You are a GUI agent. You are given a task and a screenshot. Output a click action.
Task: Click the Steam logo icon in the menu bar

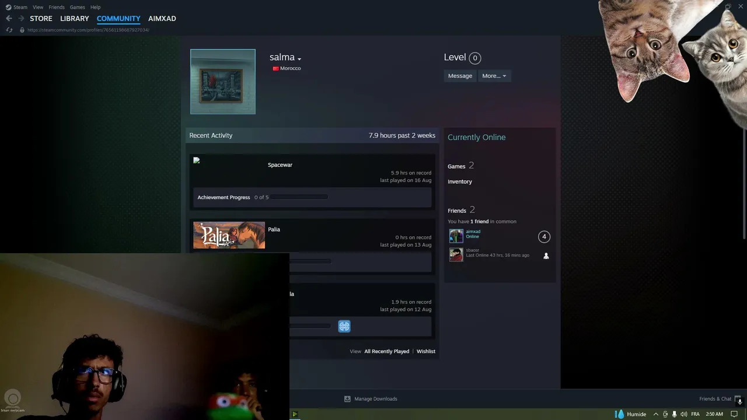pos(8,7)
